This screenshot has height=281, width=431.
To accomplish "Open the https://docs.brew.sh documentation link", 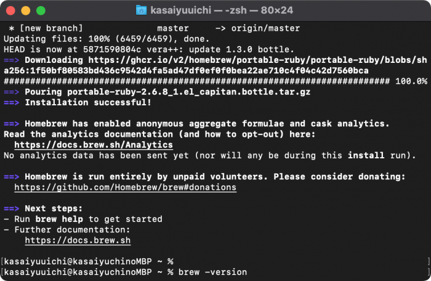I will pos(78,240).
